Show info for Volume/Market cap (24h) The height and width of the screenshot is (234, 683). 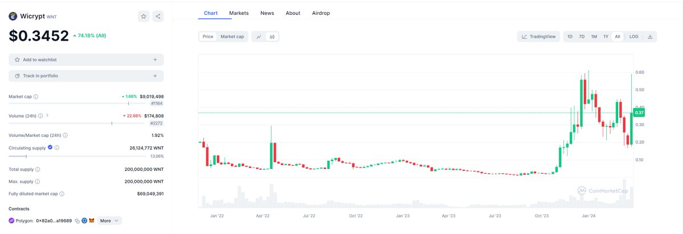point(66,135)
